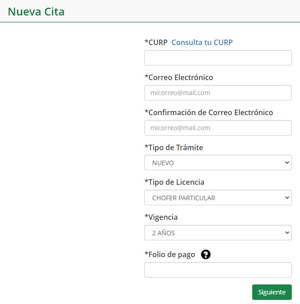Click the chevron arrow on the NUEVO selector
Screen dimensions: 300x304
(x=287, y=162)
